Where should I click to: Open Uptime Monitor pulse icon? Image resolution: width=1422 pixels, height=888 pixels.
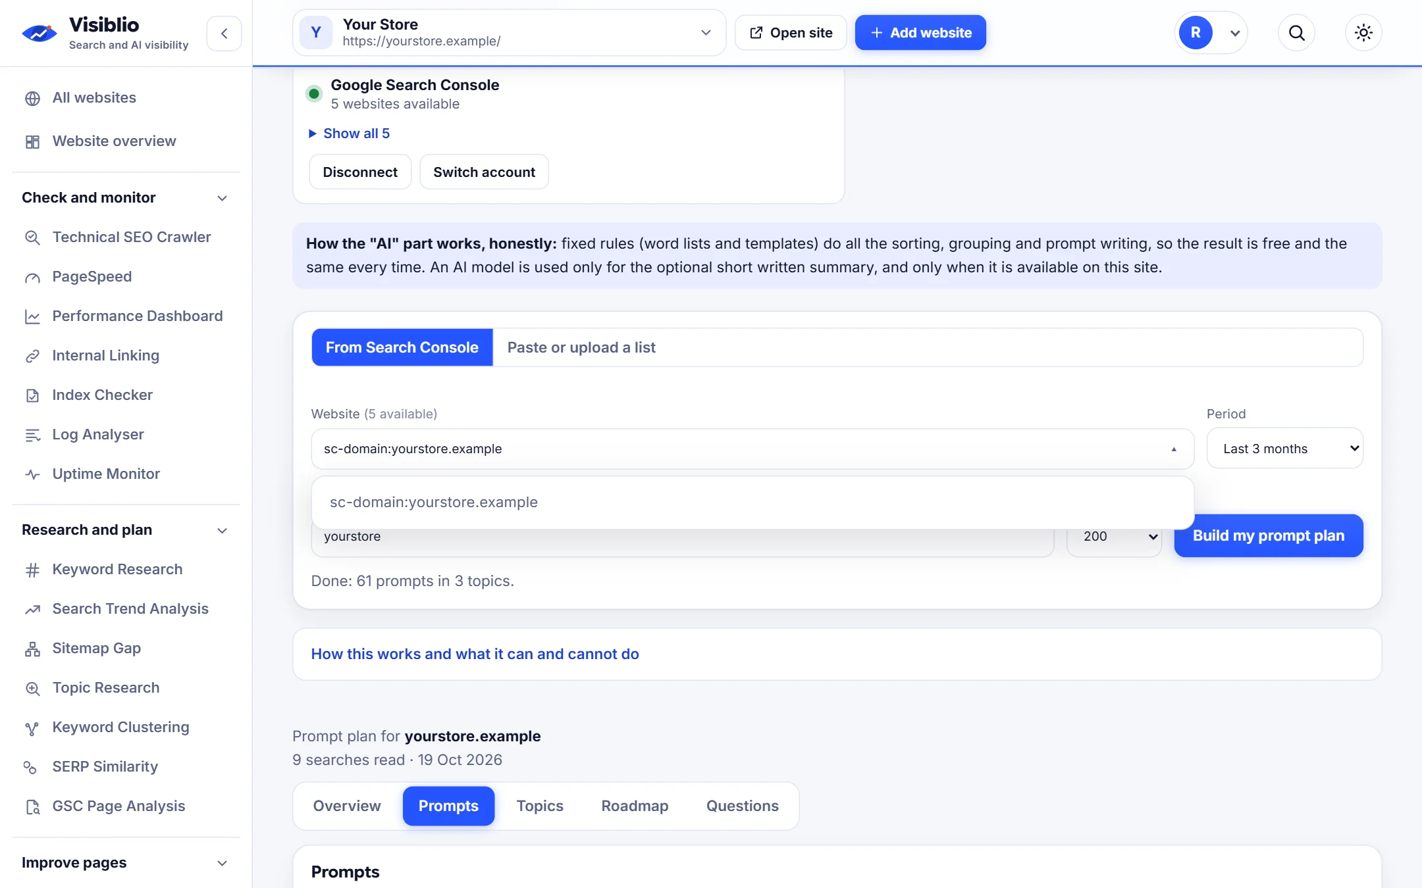[32, 474]
